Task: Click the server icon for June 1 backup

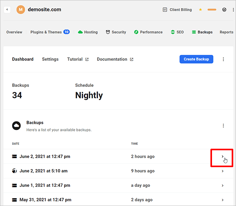Action: pos(15,186)
